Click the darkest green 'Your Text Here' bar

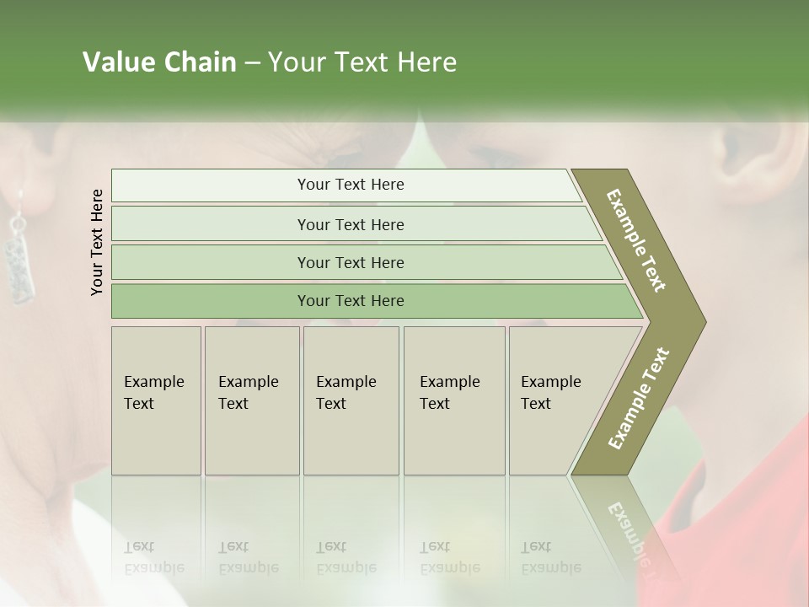377,301
